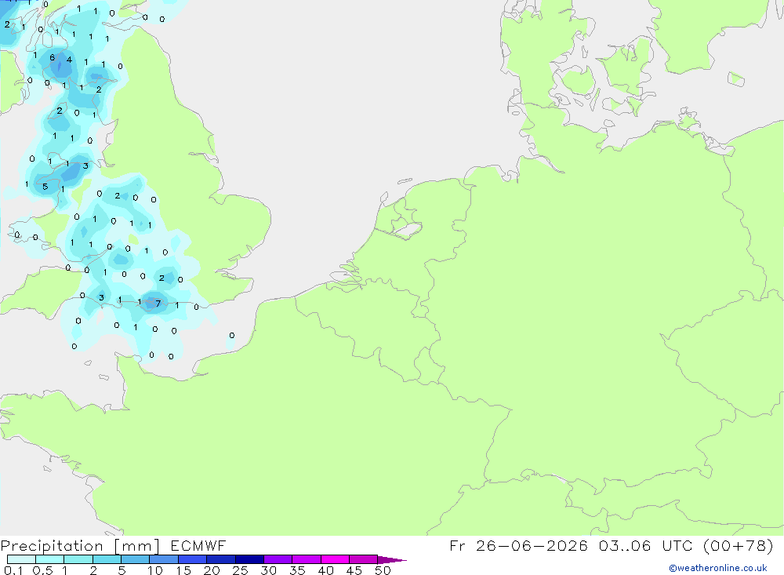Click the 40–45 mm magenta legend swatch
The image size is (784, 575).
pyautogui.click(x=335, y=559)
